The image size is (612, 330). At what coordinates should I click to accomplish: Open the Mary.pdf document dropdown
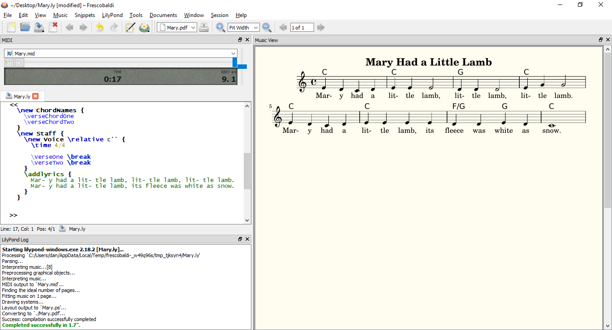click(177, 28)
